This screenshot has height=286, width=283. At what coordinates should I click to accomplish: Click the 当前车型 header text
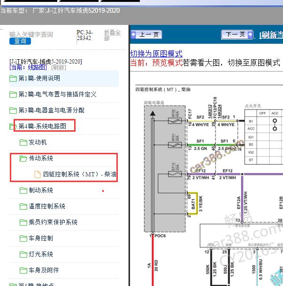pyautogui.click(x=60, y=10)
